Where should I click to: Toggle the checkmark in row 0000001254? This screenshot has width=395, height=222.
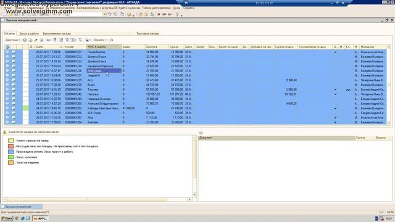click(x=335, y=122)
